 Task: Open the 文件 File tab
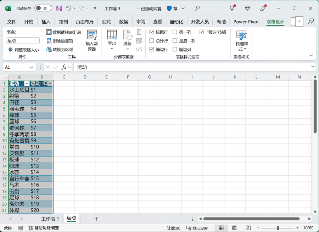(12, 22)
